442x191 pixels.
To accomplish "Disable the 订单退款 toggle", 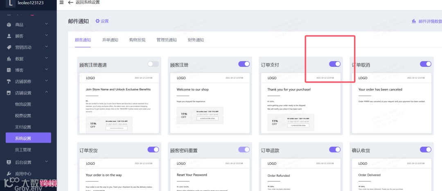I will click(335, 150).
